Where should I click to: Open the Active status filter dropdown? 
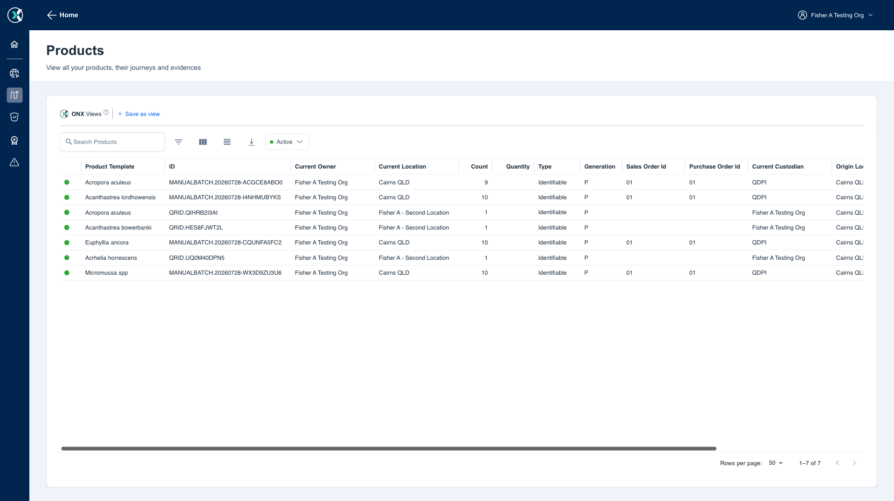pos(287,142)
